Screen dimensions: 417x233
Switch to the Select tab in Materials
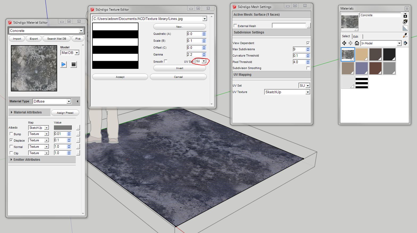coord(346,36)
